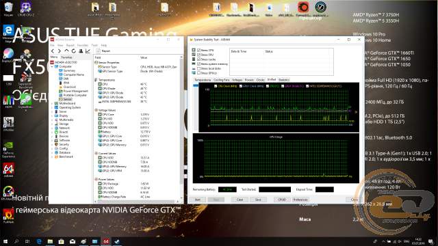The height and width of the screenshot is (246, 438).
Task: Open AIDA64 desktop shortcut icon
Action: click(8, 170)
